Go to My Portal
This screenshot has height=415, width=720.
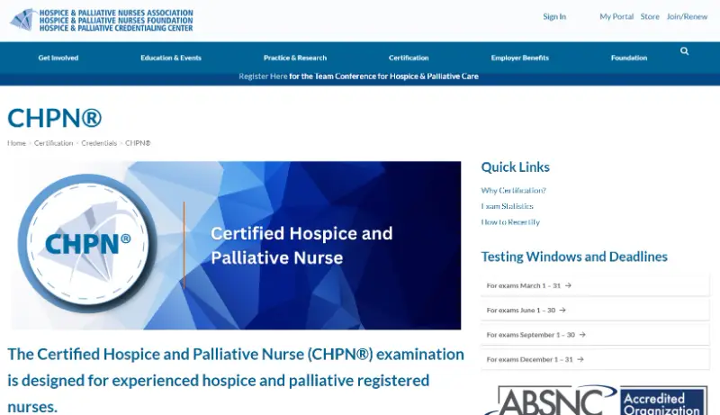[x=616, y=16]
